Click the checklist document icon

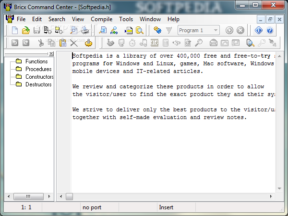coord(188,43)
